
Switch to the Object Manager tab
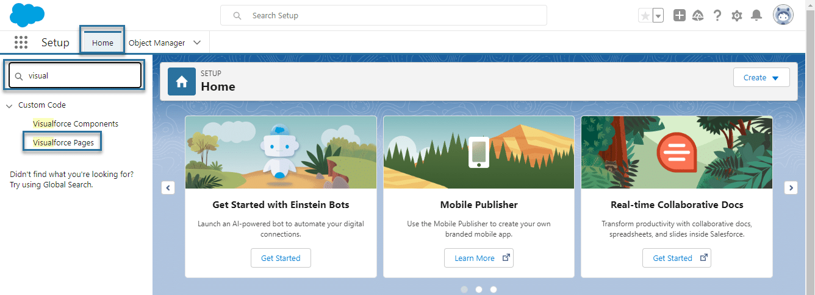coord(157,43)
